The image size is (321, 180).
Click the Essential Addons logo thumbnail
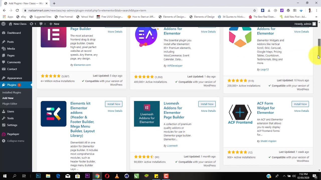(x=147, y=37)
